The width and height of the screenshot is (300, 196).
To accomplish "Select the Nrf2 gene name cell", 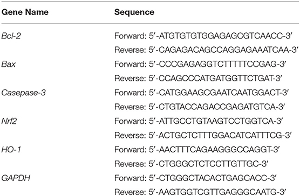I will (x=9, y=121).
